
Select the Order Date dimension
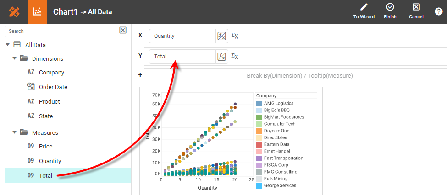pyautogui.click(x=53, y=87)
